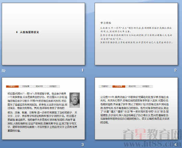Image resolution: width=182 pixels, height=148 pixels.
Task: Click the 作者简介 tab in slide 4
Action: (105, 87)
